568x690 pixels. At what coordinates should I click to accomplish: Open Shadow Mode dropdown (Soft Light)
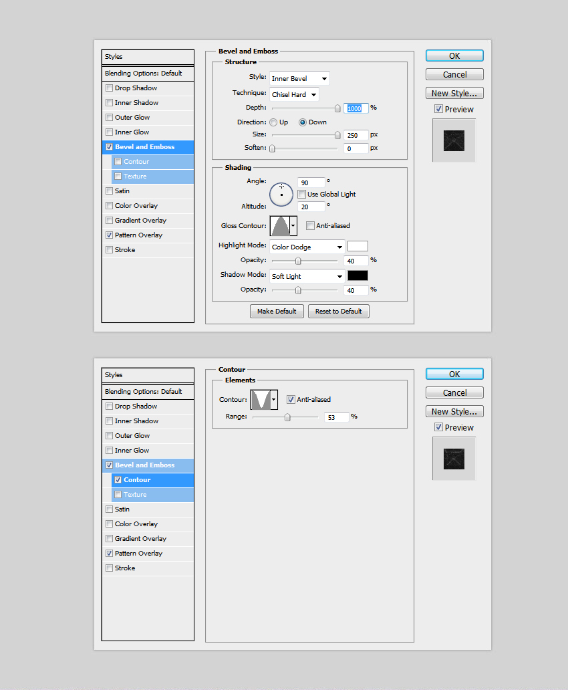307,276
